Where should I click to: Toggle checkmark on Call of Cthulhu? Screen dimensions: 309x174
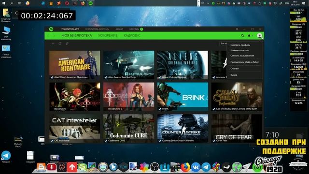pos(214,109)
